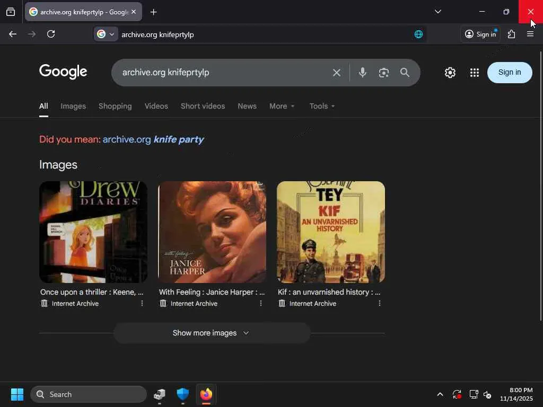Screen dimensions: 543x407
Task: Click Internet Archive icon under Once upon a thriller
Action: tap(45, 303)
